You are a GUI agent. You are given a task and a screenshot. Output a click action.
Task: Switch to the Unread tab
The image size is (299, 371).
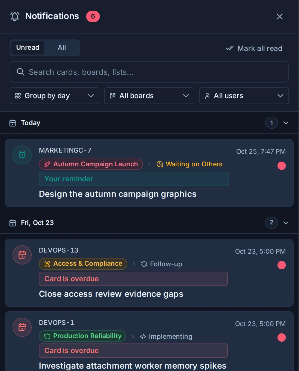[28, 48]
